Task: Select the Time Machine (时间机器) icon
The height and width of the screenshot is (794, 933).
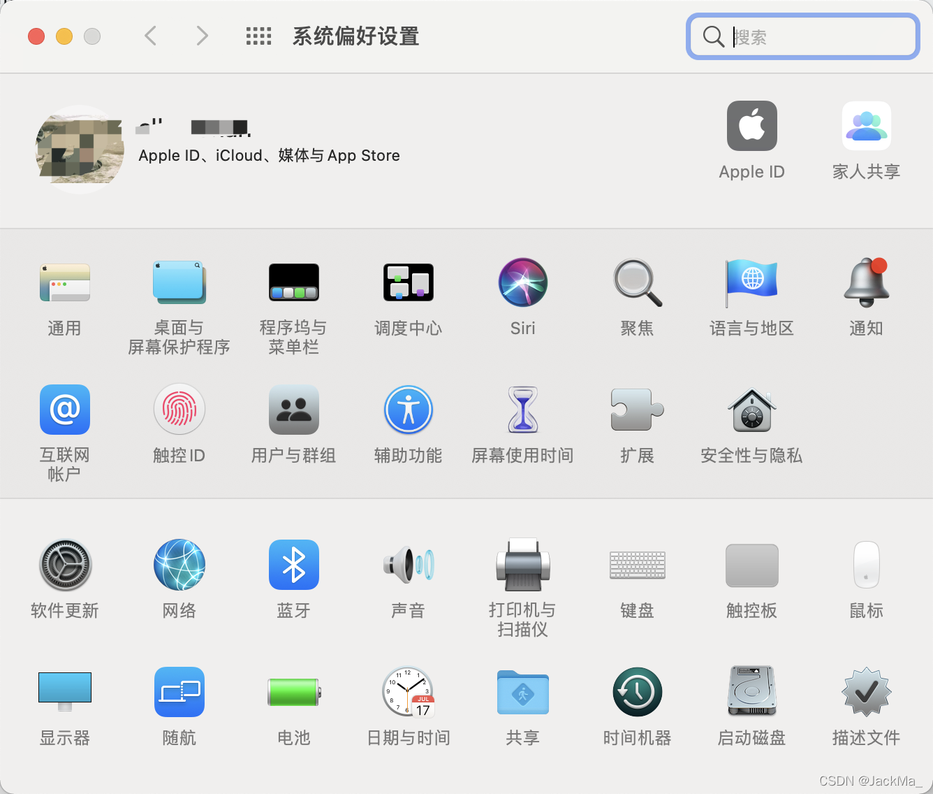Action: (x=637, y=692)
